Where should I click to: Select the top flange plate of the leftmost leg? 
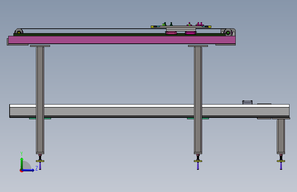pyautogui.click(x=40, y=46)
